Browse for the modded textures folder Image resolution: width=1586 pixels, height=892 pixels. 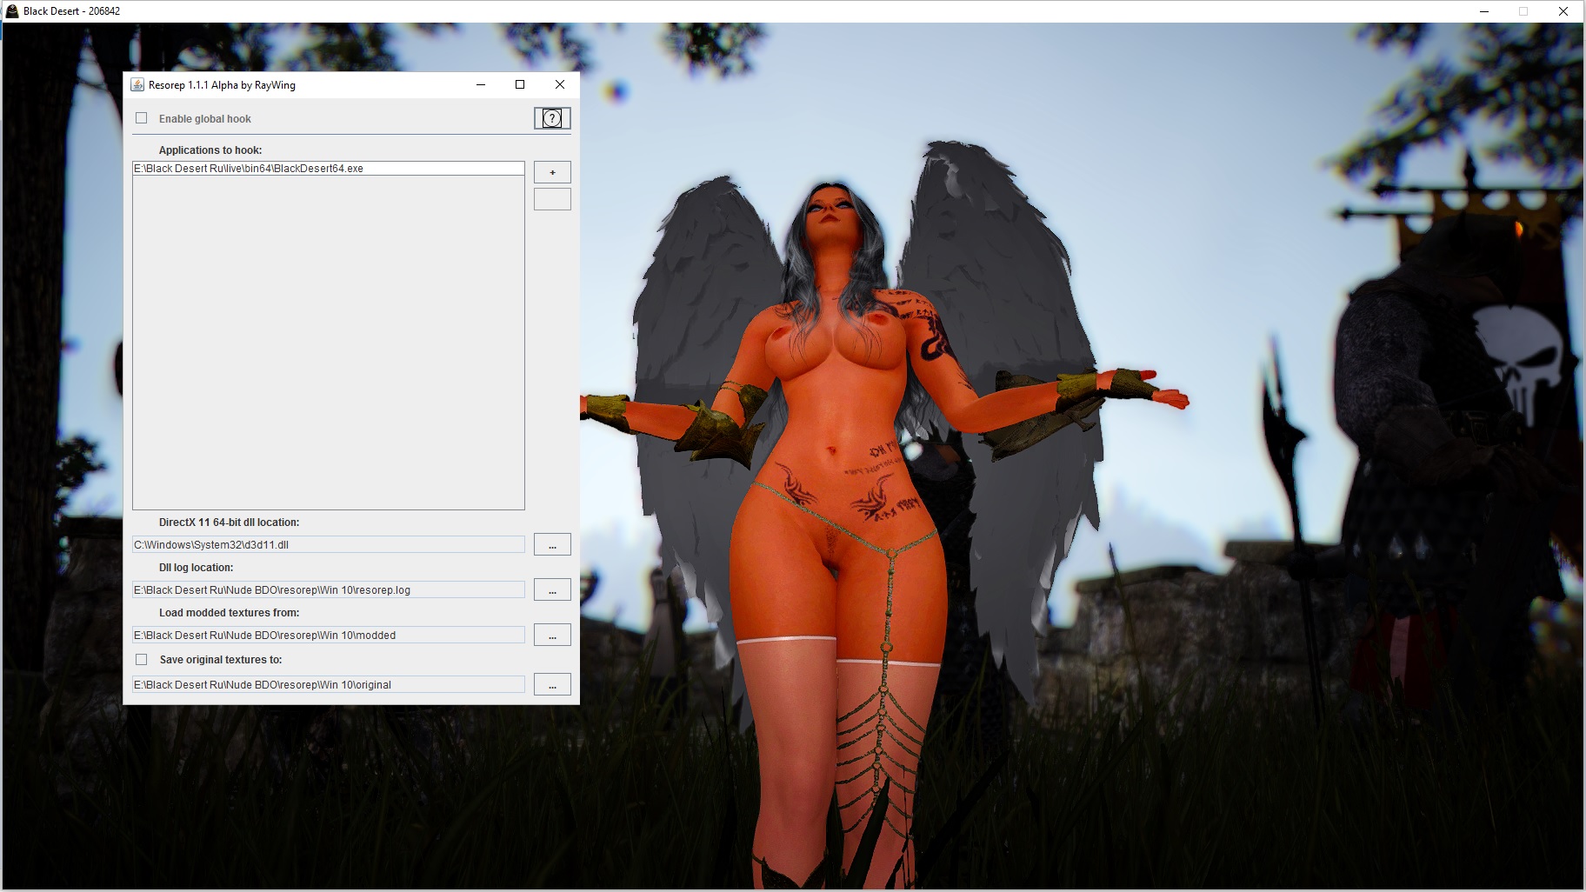click(x=552, y=636)
